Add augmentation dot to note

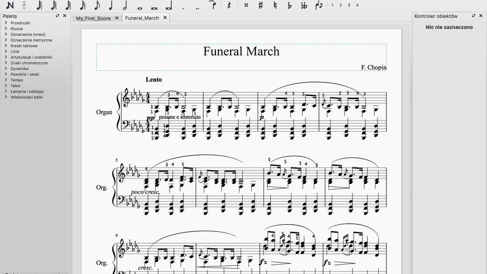click(183, 8)
